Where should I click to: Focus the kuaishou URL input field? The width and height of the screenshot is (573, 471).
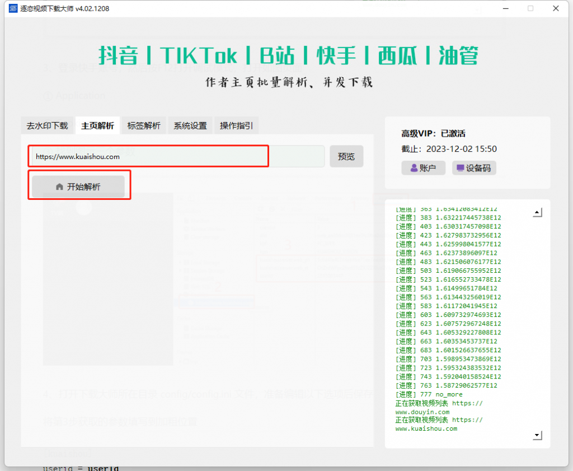click(176, 156)
